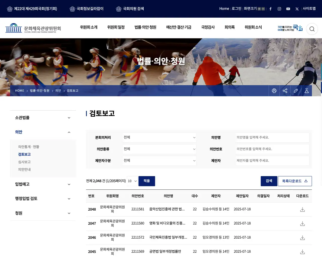This screenshot has width=322, height=258.
Task: Open the rows-per-page dropdown showing 10
Action: [x=132, y=181]
